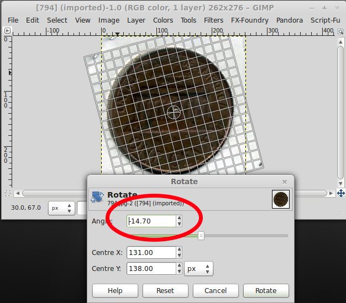This screenshot has height=303, width=346.
Task: Click the Centre Y input field
Action: point(151,269)
